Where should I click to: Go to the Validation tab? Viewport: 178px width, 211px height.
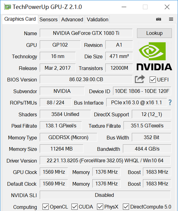click(98, 19)
